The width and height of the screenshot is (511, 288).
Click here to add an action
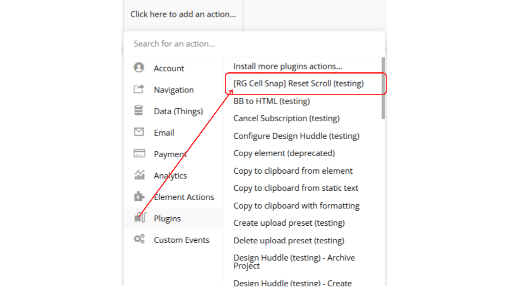coord(183,14)
